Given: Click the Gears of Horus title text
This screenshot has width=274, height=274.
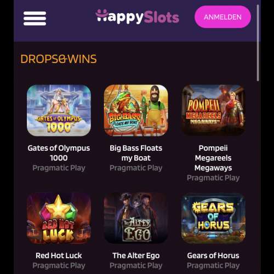Looking at the screenshot, I should point(213,255).
